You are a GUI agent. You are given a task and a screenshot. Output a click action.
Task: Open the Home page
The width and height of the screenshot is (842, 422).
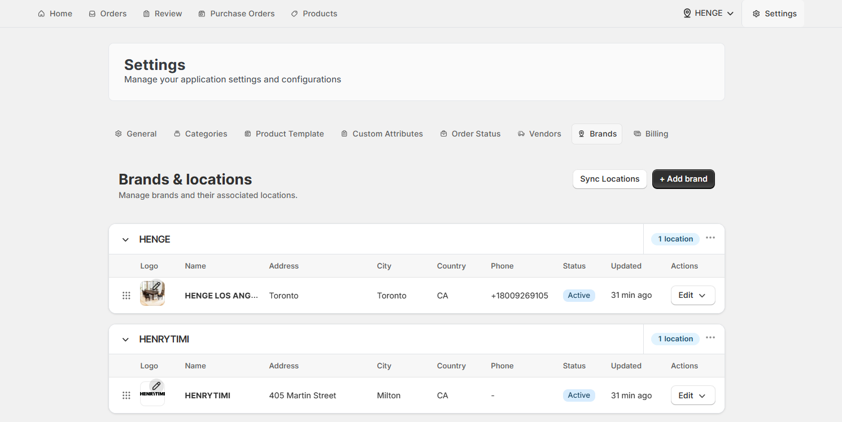coord(55,14)
